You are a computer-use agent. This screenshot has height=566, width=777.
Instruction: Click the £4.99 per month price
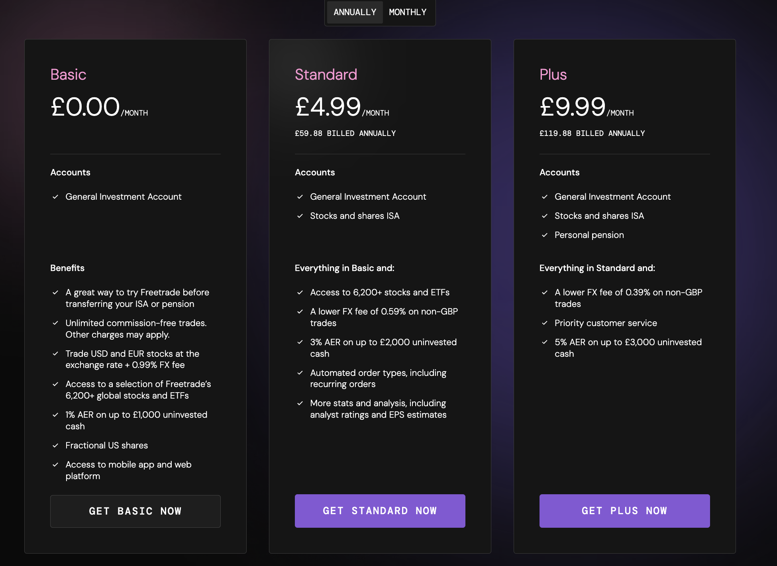pos(342,107)
